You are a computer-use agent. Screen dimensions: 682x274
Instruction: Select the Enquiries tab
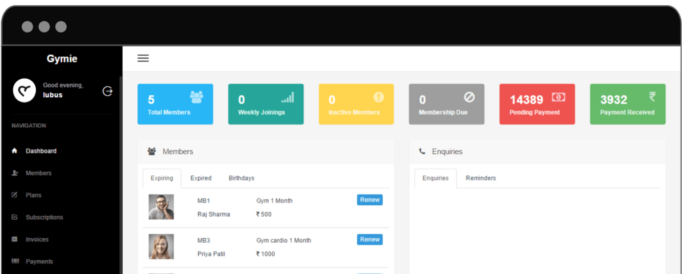click(x=435, y=178)
